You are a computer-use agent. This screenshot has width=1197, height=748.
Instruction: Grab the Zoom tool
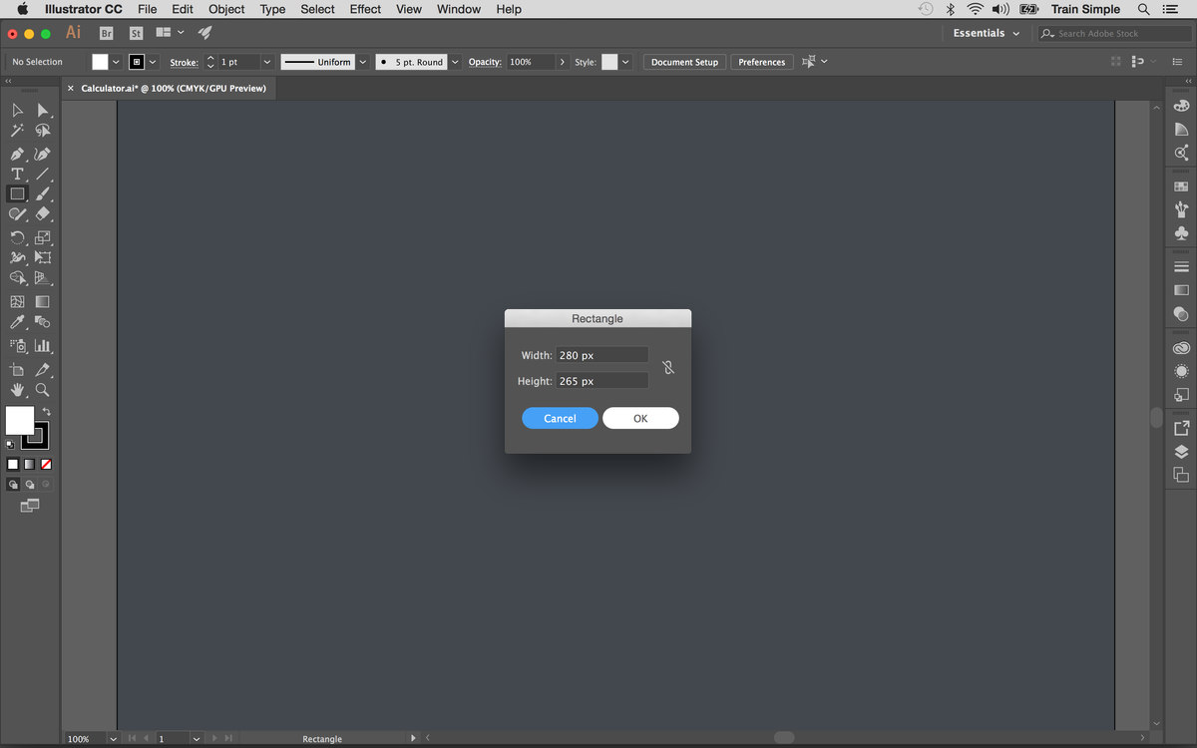[42, 390]
